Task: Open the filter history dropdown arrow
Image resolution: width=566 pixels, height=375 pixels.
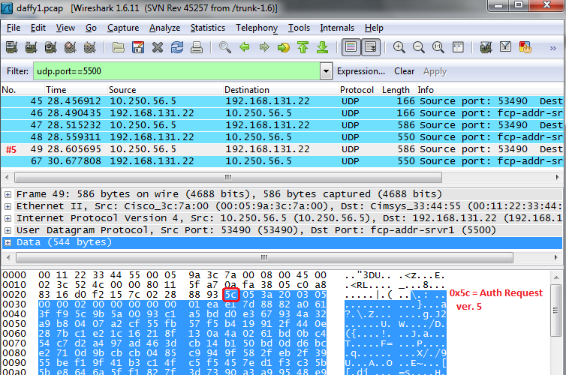Action: pos(326,71)
